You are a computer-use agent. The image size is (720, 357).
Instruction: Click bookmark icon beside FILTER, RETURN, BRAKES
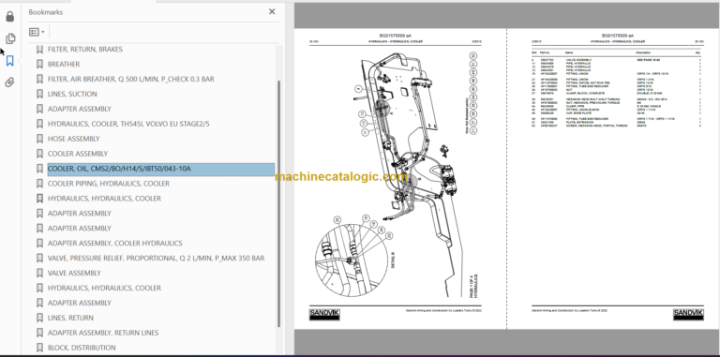(39, 49)
